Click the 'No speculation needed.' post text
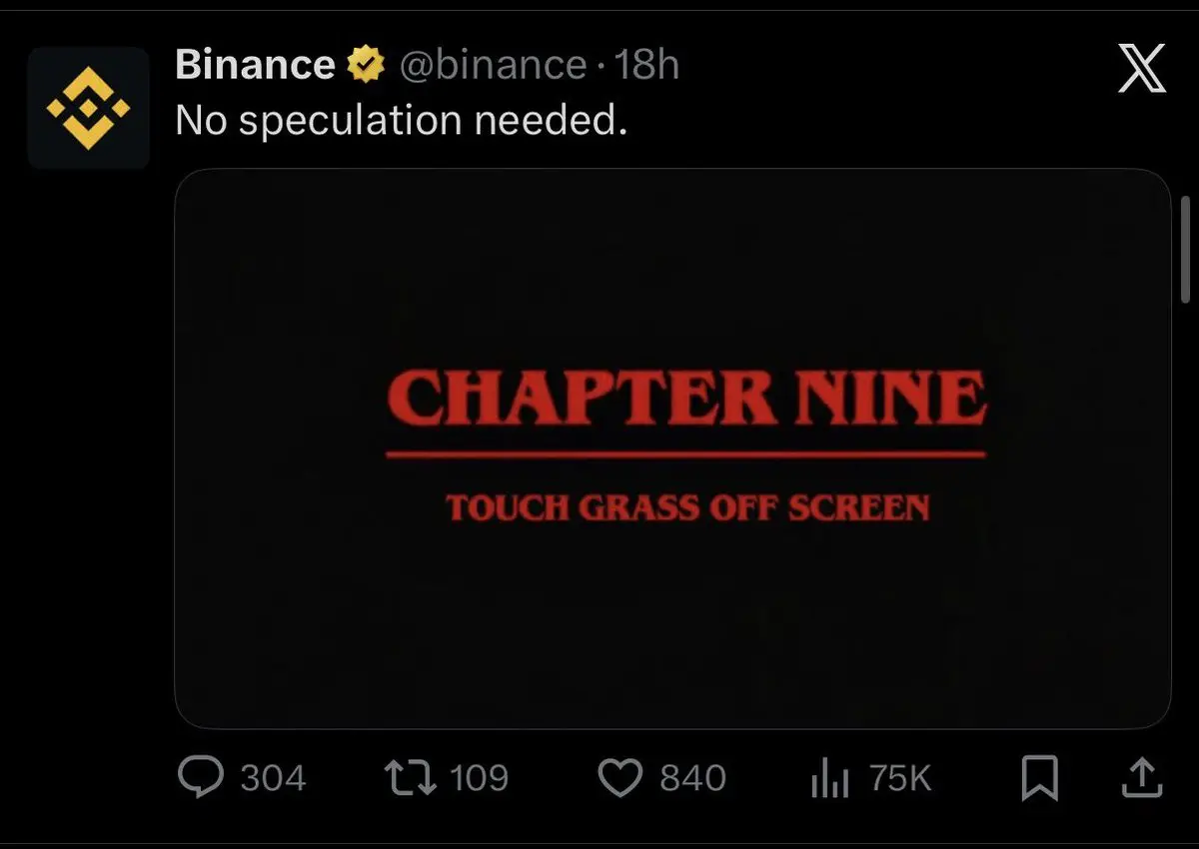This screenshot has height=849, width=1199. [400, 121]
